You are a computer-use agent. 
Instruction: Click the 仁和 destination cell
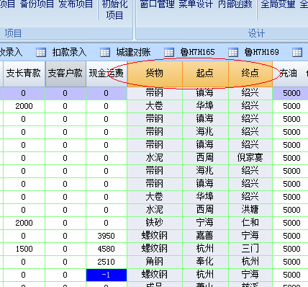(250, 223)
